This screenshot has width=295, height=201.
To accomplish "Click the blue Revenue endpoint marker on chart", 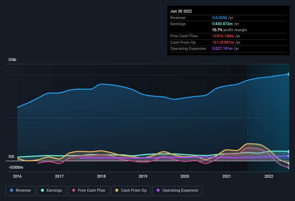I will 289,74.
